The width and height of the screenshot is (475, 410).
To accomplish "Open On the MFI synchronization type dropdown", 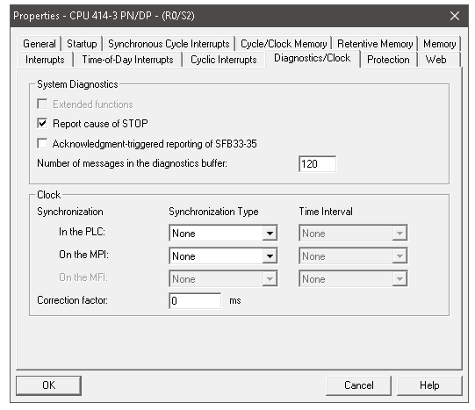I will coord(223,279).
